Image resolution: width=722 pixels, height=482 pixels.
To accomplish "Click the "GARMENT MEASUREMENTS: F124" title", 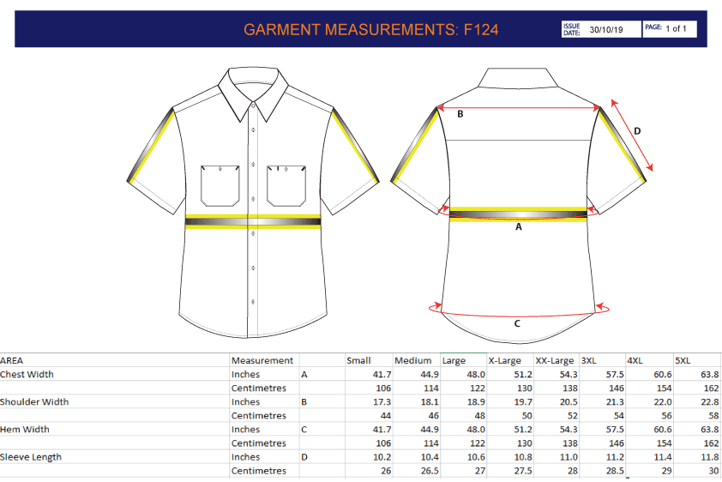I will coord(370,30).
